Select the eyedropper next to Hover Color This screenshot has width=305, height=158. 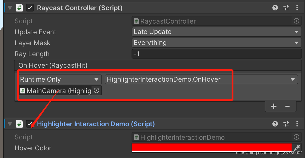tap(297, 148)
